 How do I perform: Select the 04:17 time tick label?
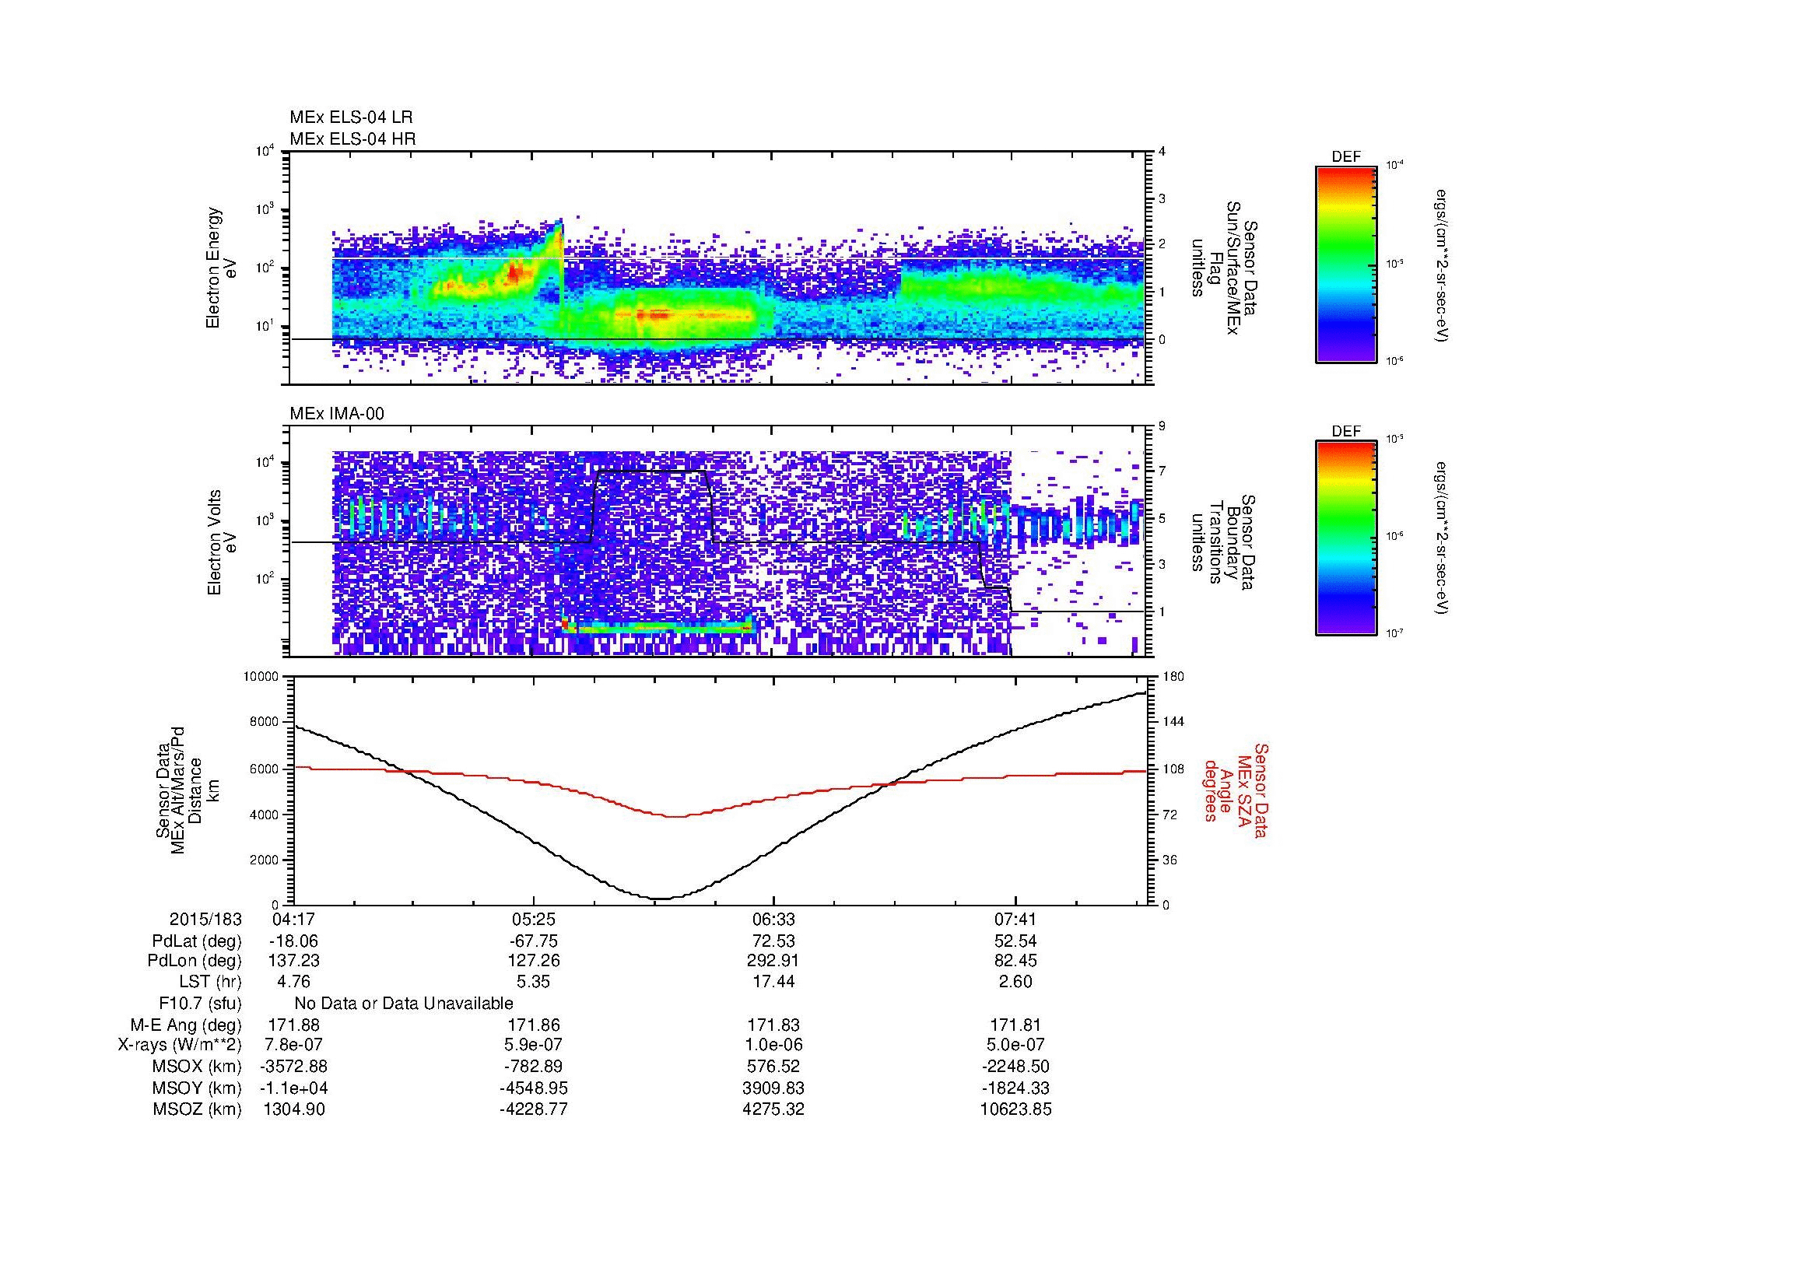[293, 919]
